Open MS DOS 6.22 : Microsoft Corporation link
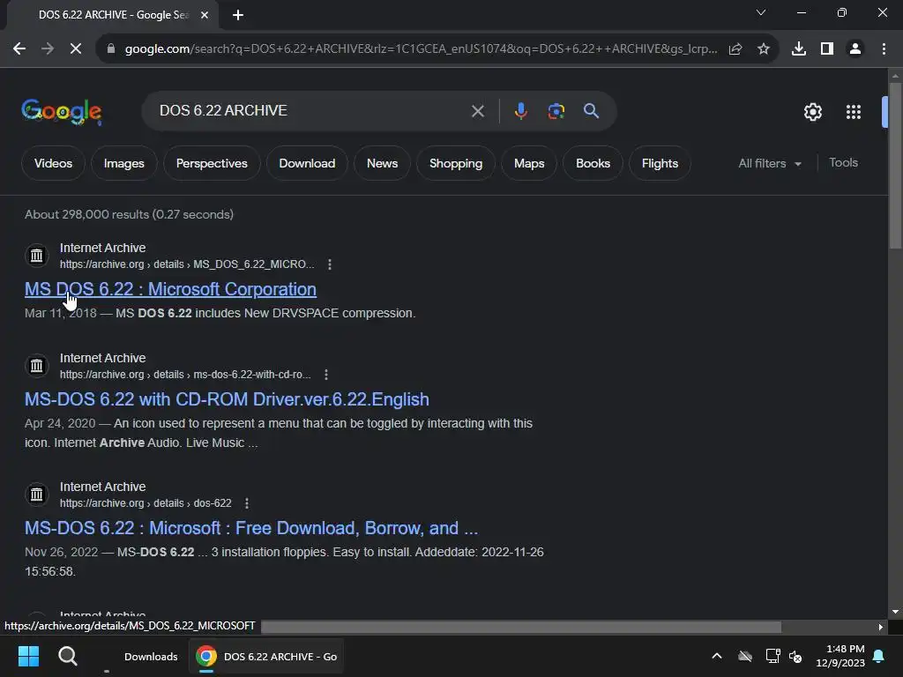The image size is (903, 677). click(170, 289)
